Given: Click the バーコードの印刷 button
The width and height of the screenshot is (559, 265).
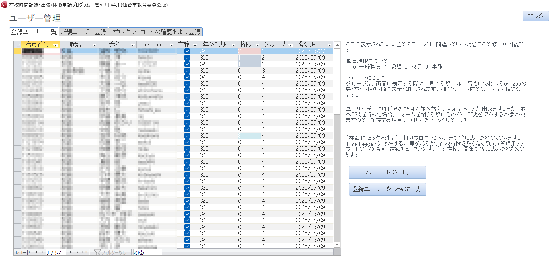Looking at the screenshot, I should (387, 172).
